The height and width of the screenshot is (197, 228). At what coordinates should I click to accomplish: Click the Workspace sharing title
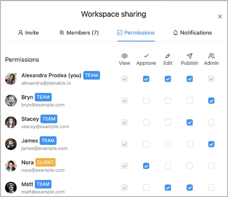(x=114, y=14)
